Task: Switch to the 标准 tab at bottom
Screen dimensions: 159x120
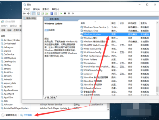Action: pos(53,98)
